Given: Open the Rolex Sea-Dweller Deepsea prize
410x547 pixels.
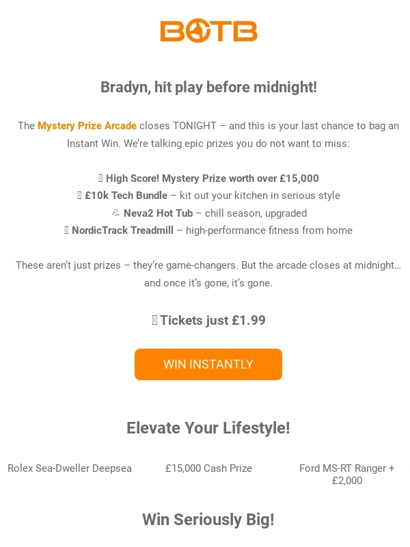Looking at the screenshot, I should point(70,468).
